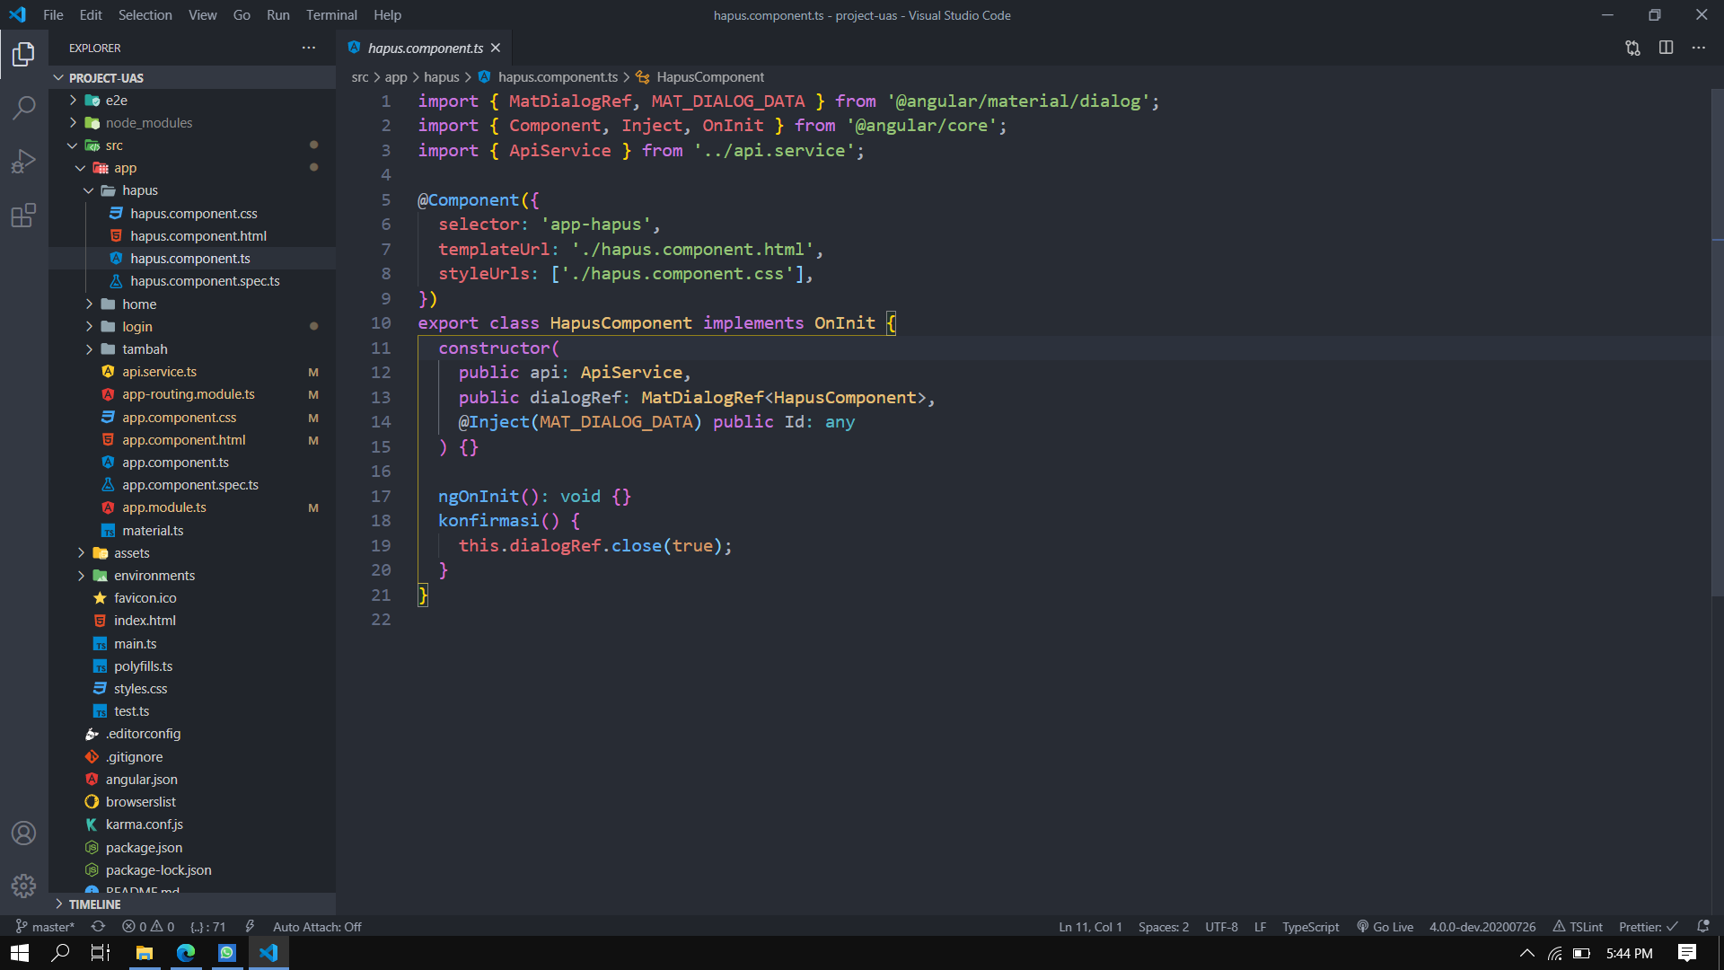Open the Manage gear icon
1724x970 pixels.
24,886
